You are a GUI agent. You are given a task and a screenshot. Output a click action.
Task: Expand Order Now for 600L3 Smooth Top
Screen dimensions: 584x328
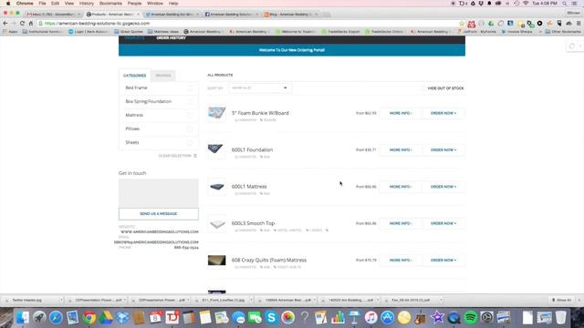coord(443,223)
